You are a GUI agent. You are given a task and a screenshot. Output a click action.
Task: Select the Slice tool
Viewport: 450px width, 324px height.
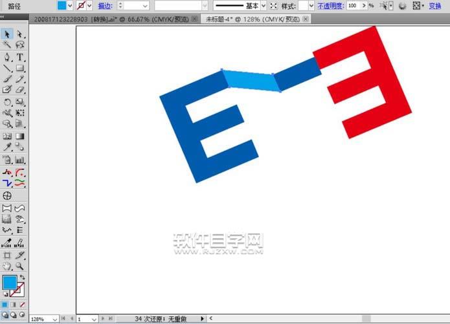coord(19,255)
